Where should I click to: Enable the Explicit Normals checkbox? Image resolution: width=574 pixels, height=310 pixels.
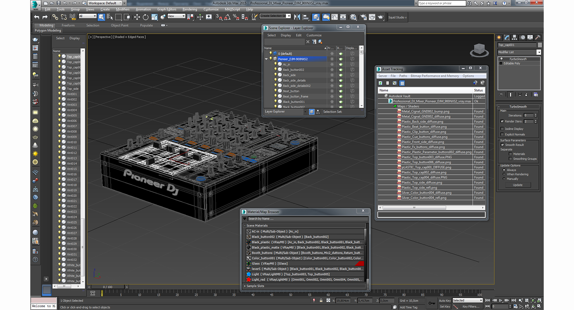coord(502,134)
